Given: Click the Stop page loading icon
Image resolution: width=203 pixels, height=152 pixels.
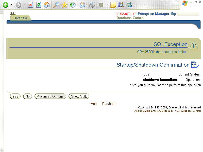Looking at the screenshot, I should [30, 5].
